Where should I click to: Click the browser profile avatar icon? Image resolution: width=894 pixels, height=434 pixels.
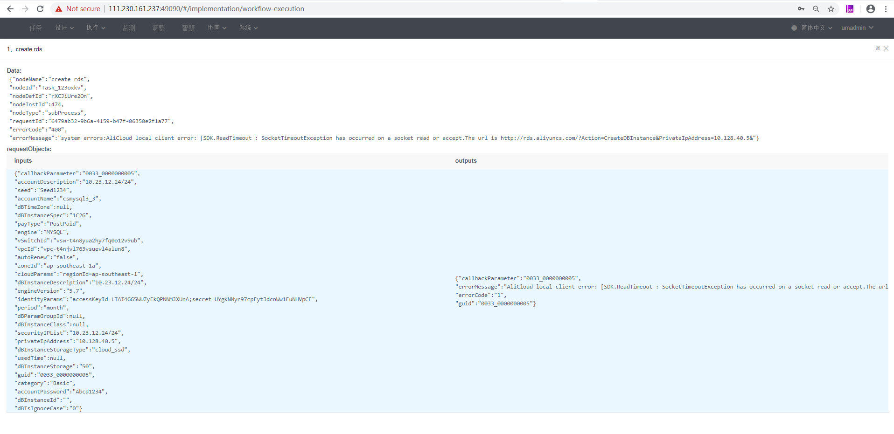coord(870,9)
